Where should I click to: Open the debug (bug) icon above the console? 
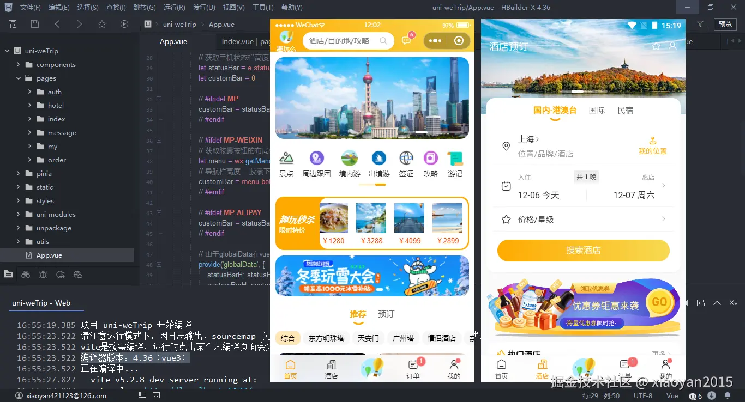tap(41, 274)
